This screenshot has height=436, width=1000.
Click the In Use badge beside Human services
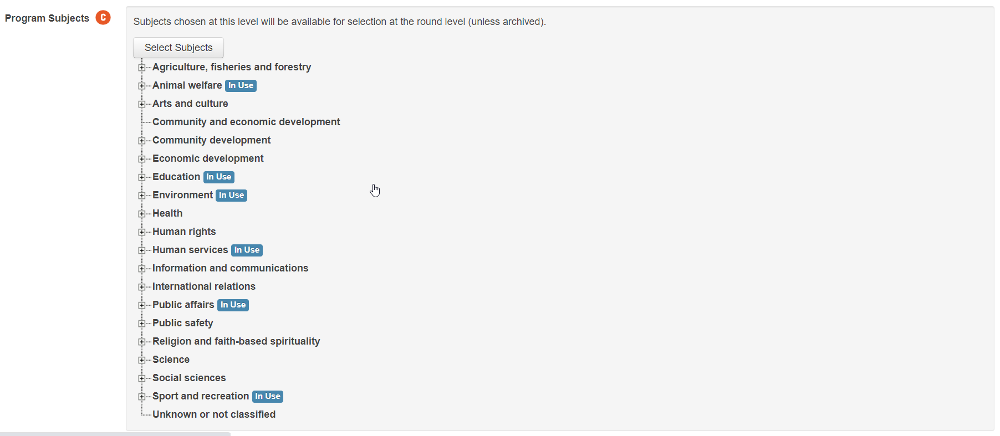(x=247, y=250)
